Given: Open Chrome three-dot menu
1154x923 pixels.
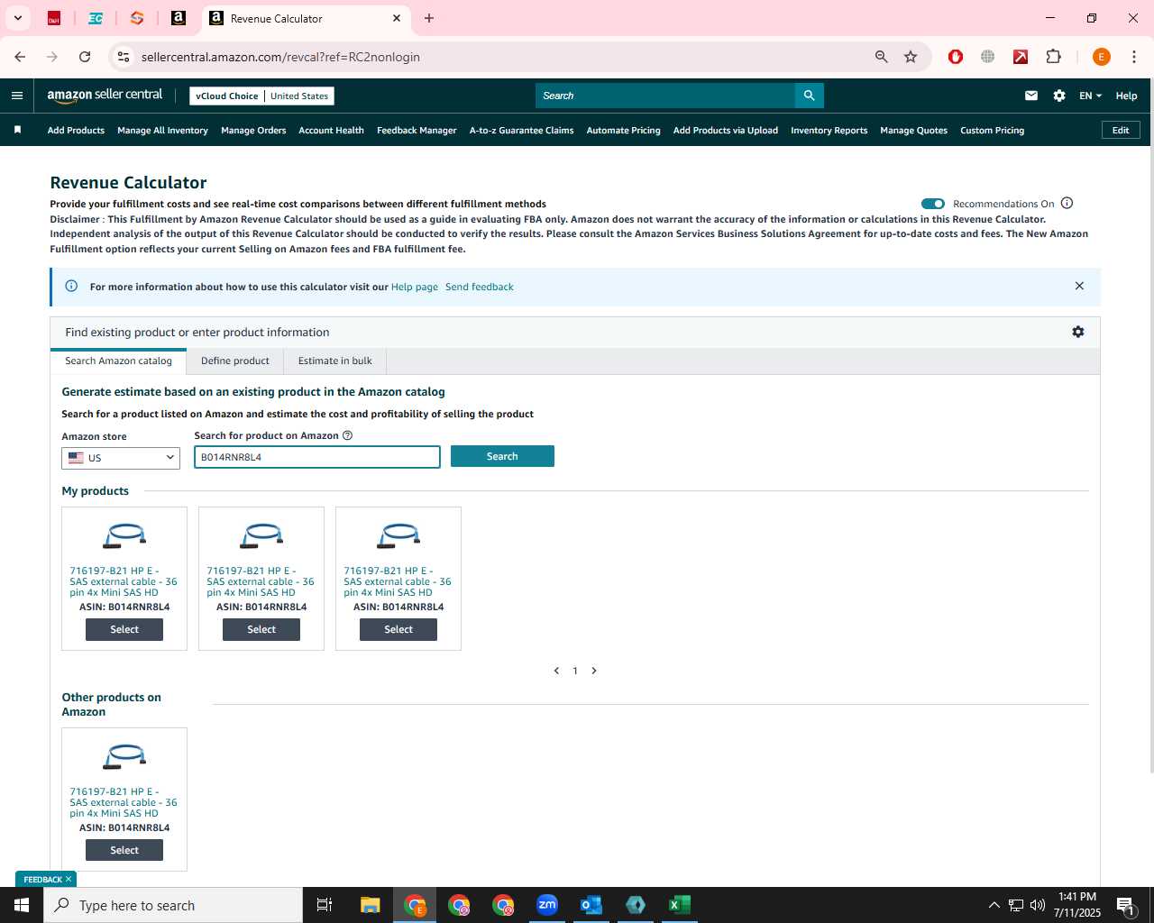Looking at the screenshot, I should (1133, 57).
